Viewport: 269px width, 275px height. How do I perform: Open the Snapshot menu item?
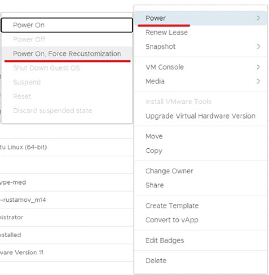point(200,47)
